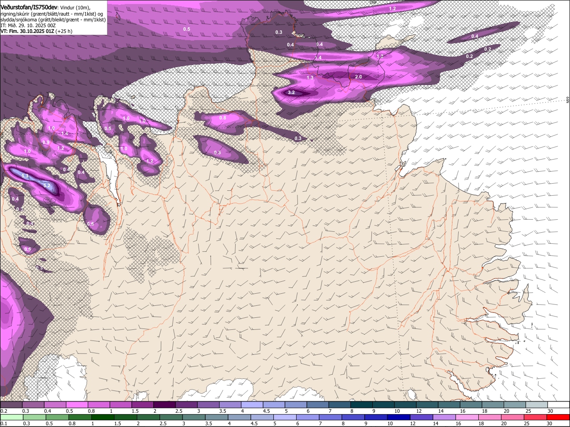570x427 pixels.
Task: Click the light lavender top-row swatch between 4 and 4.5
Action: (x=252, y=405)
